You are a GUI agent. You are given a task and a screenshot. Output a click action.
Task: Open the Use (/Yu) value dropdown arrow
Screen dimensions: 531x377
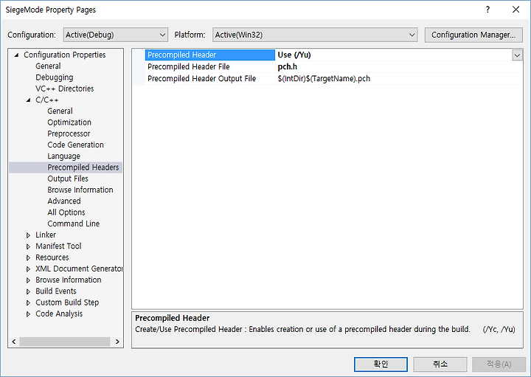pos(517,55)
